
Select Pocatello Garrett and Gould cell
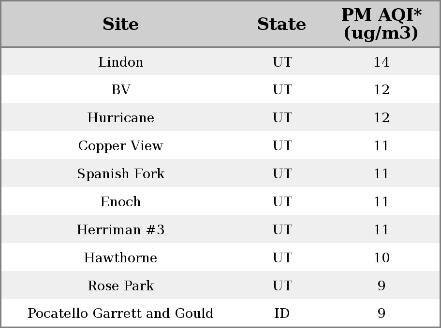tap(121, 313)
